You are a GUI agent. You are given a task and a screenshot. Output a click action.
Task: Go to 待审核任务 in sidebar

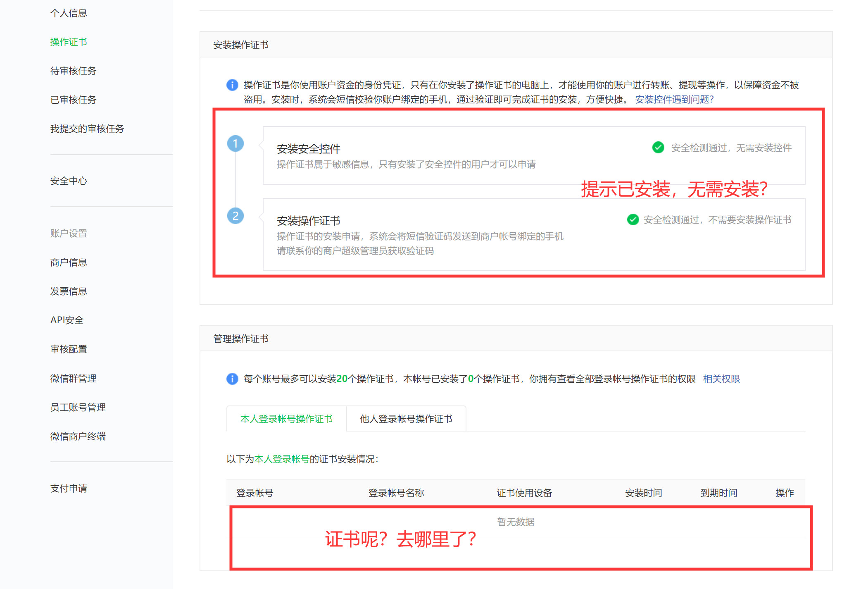pyautogui.click(x=73, y=71)
